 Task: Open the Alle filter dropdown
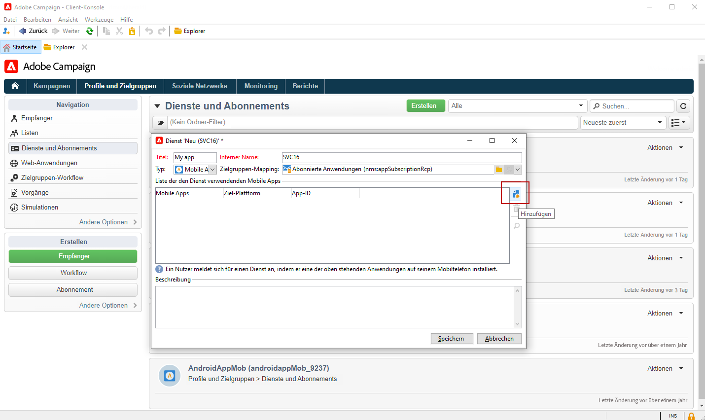point(518,106)
